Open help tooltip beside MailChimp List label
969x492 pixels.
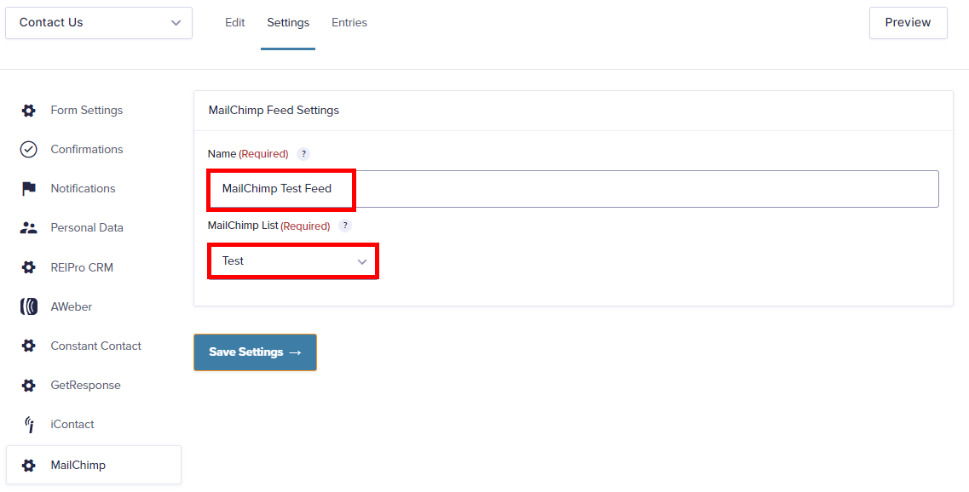pyautogui.click(x=345, y=226)
